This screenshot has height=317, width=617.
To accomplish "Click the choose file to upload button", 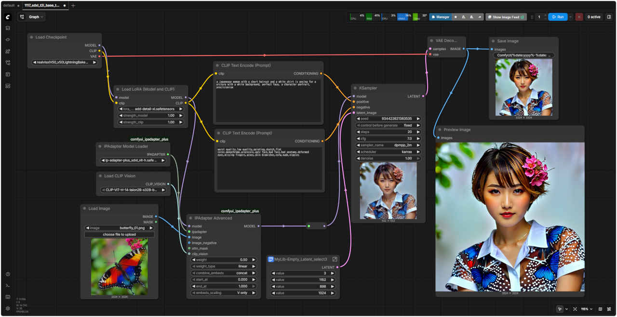I will pyautogui.click(x=120, y=235).
